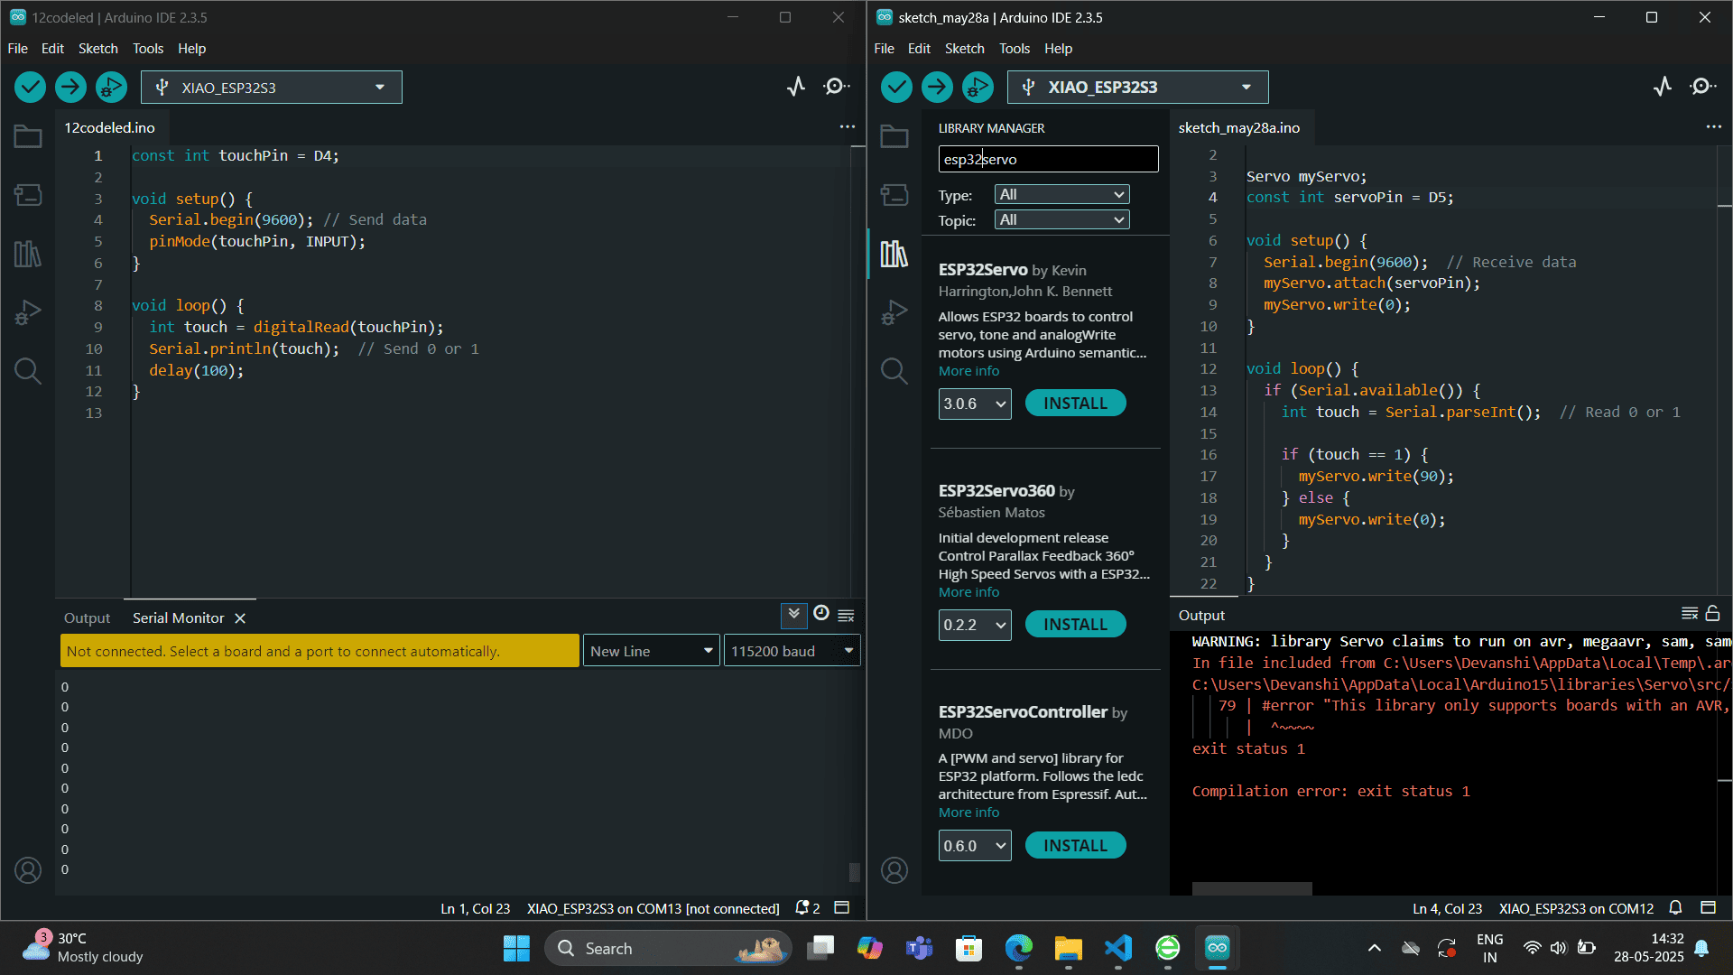
Task: Open Search sidebar in sketch_may28a window
Action: pos(894,371)
